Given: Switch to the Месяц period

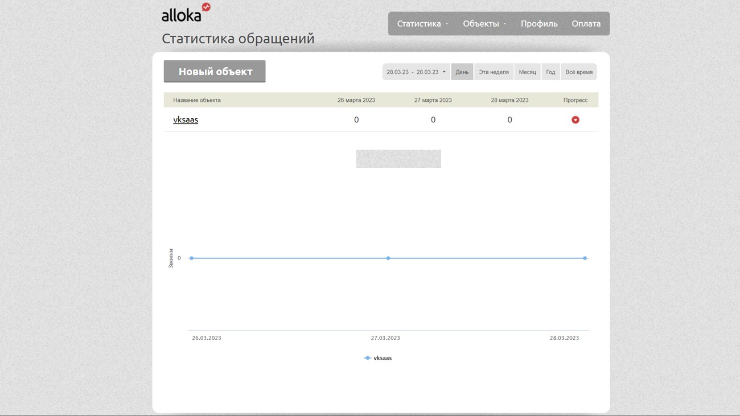Looking at the screenshot, I should pos(527,72).
